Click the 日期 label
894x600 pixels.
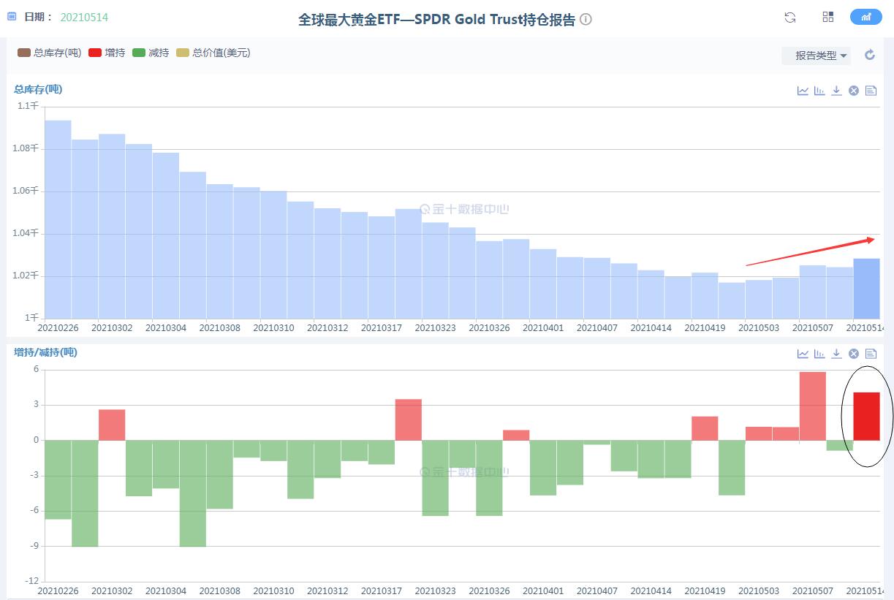38,16
